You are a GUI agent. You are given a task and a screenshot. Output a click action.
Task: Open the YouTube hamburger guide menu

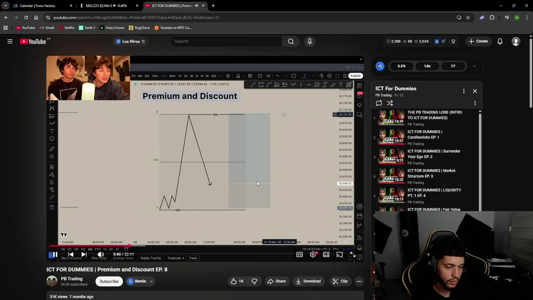coord(10,41)
